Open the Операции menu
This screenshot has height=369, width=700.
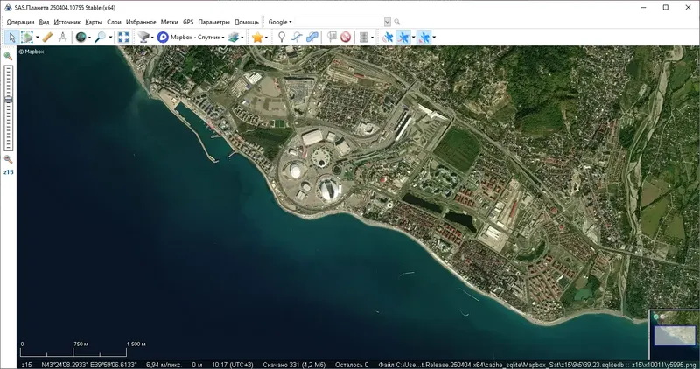pos(20,21)
